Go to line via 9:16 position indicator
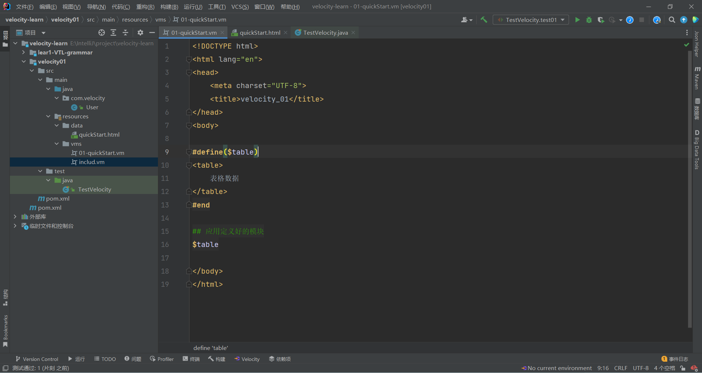 (603, 368)
